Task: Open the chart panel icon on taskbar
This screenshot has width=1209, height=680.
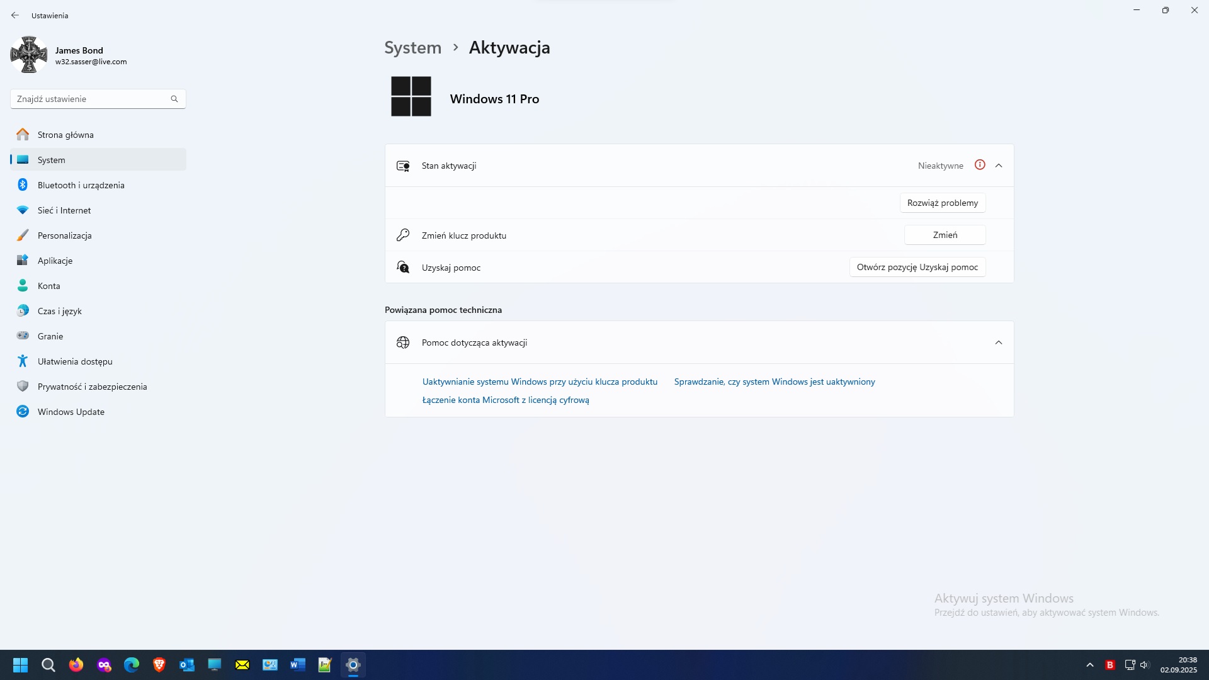Action: coord(270,665)
